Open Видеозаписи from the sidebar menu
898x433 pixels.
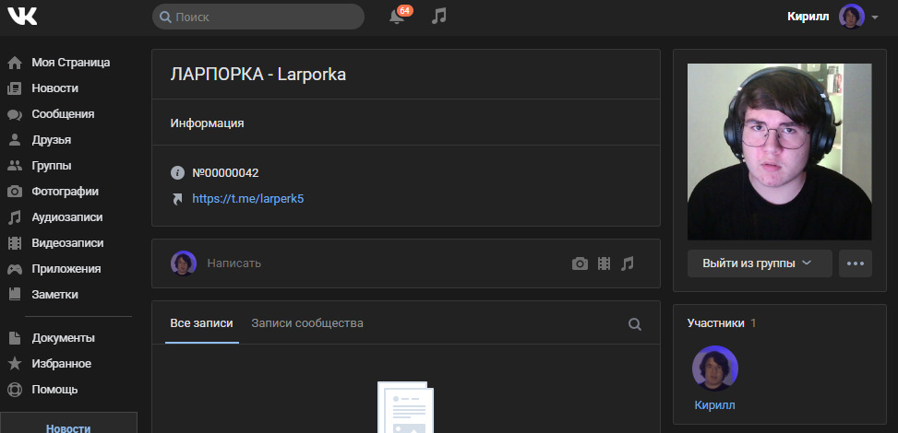[68, 243]
